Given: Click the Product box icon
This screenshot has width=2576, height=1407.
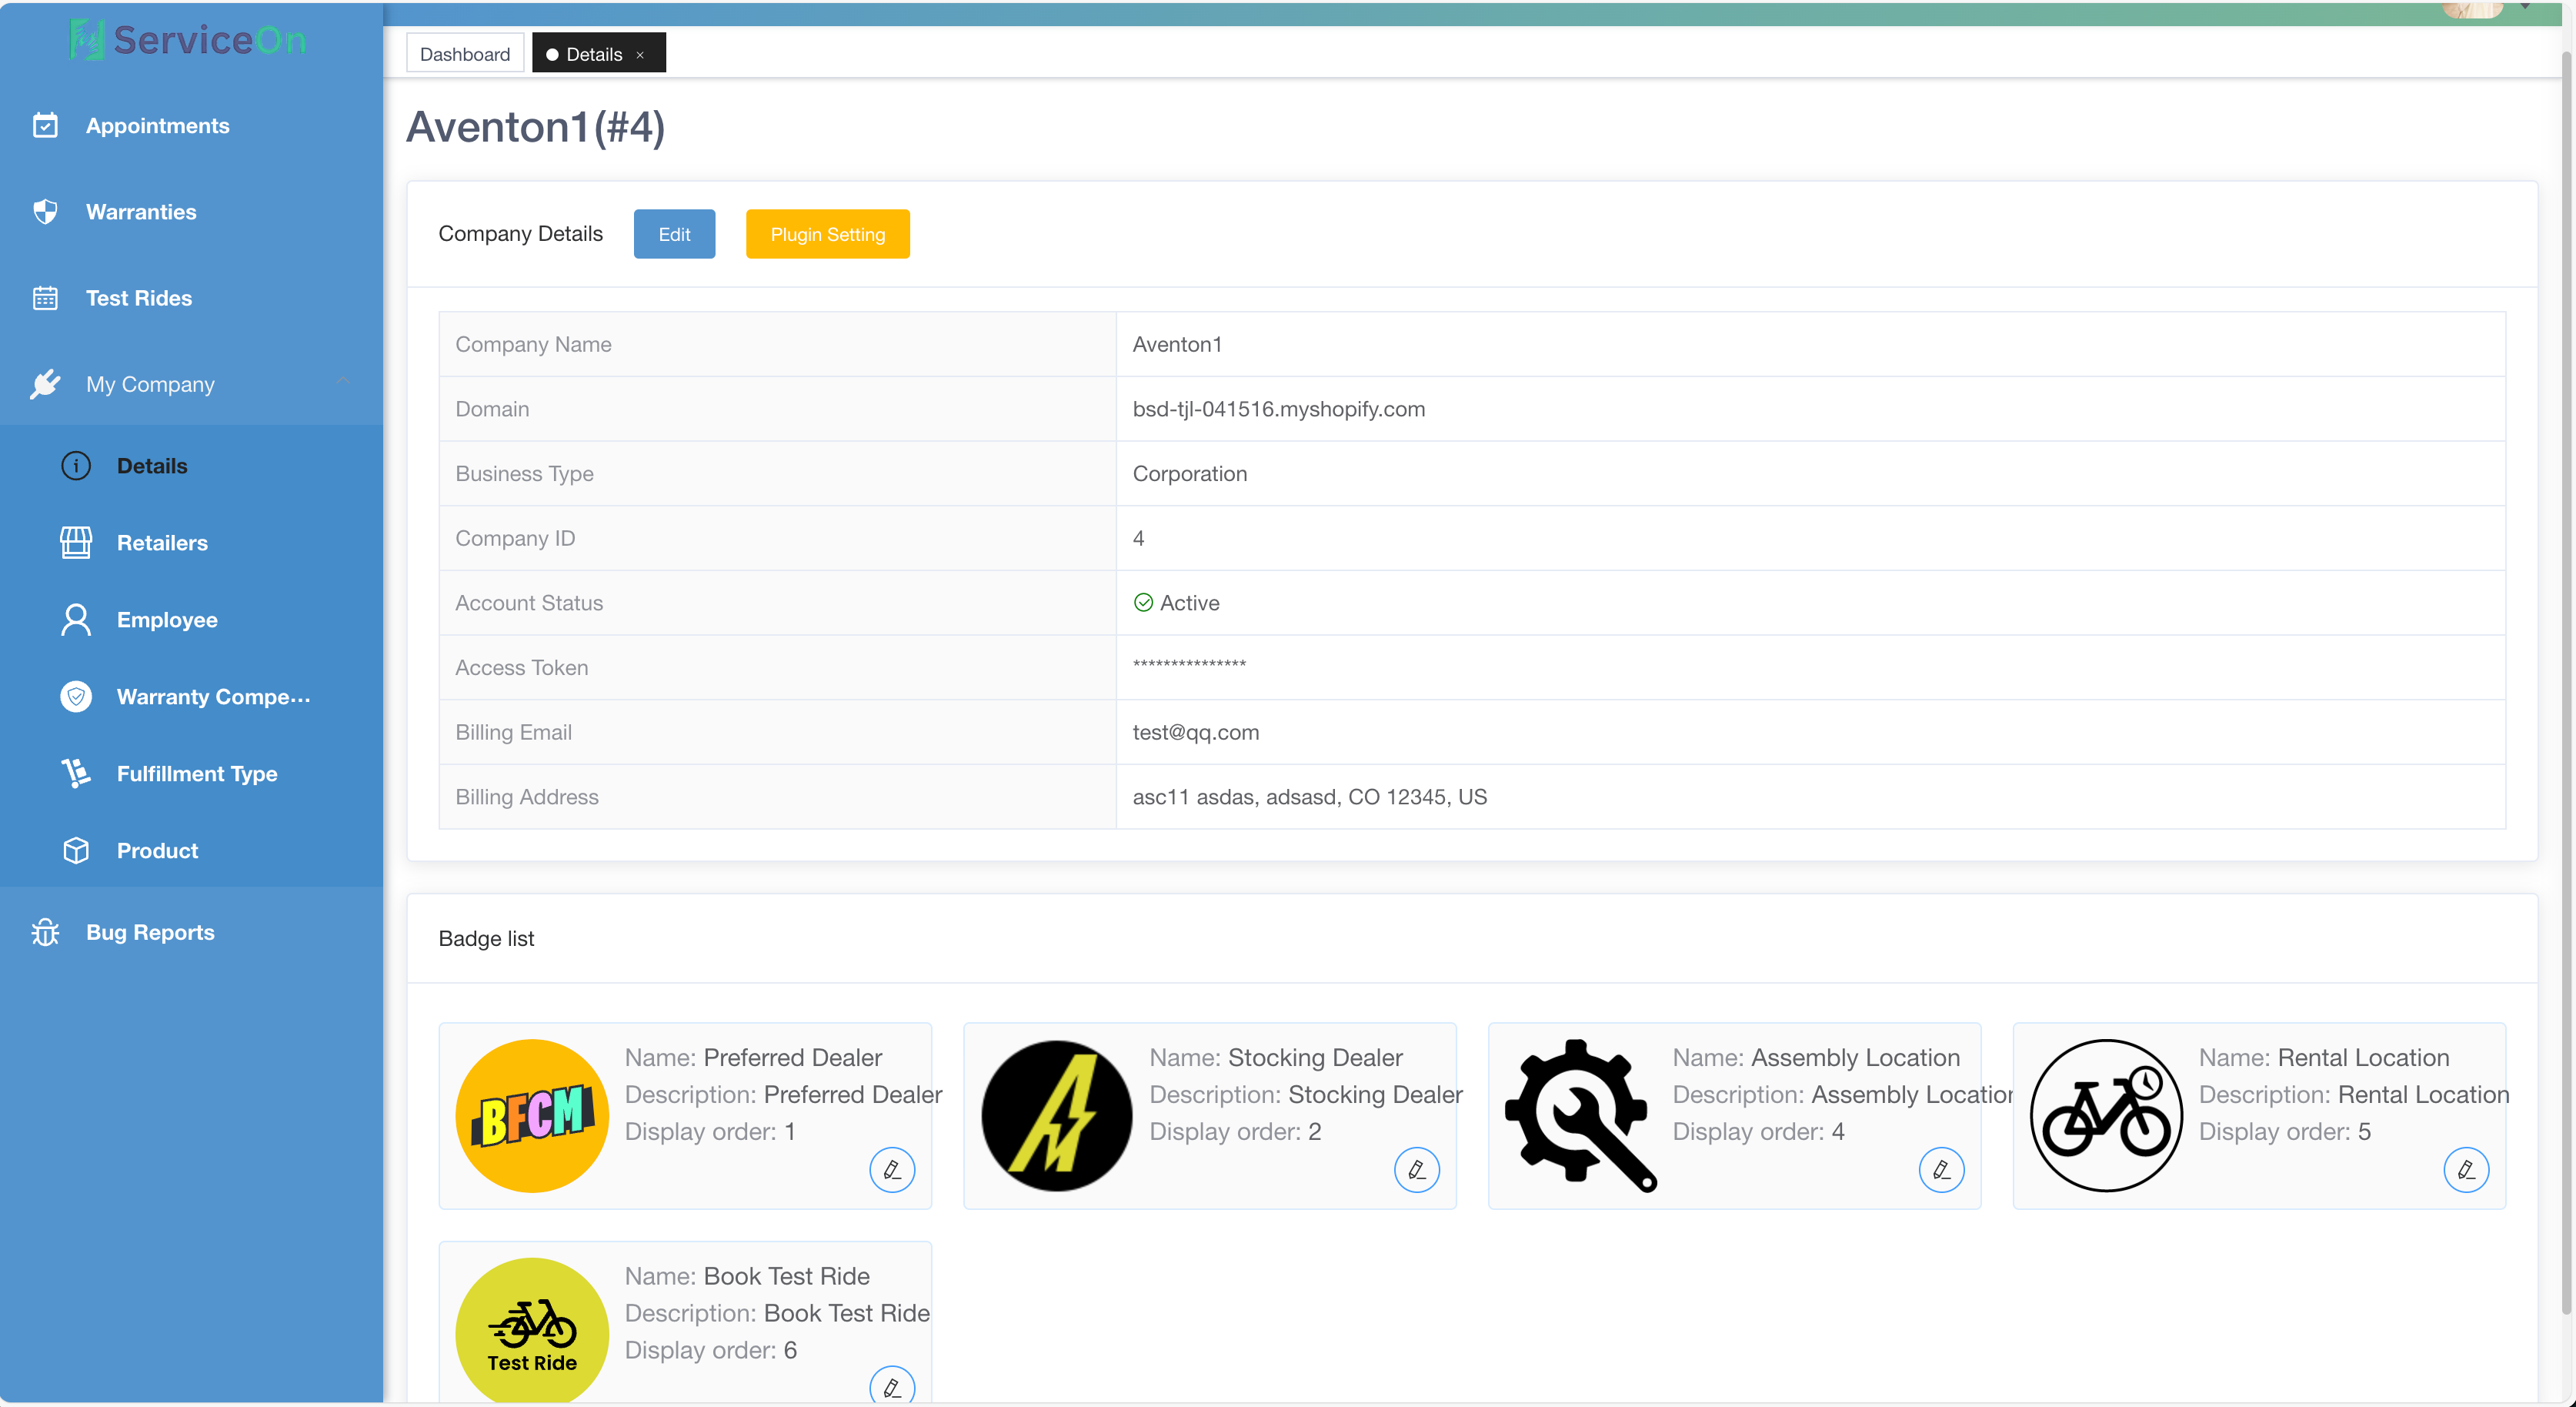Looking at the screenshot, I should [x=76, y=850].
